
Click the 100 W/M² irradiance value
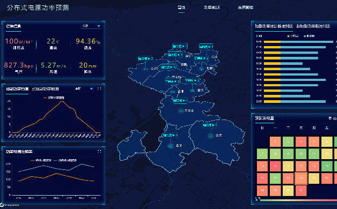(x=18, y=41)
